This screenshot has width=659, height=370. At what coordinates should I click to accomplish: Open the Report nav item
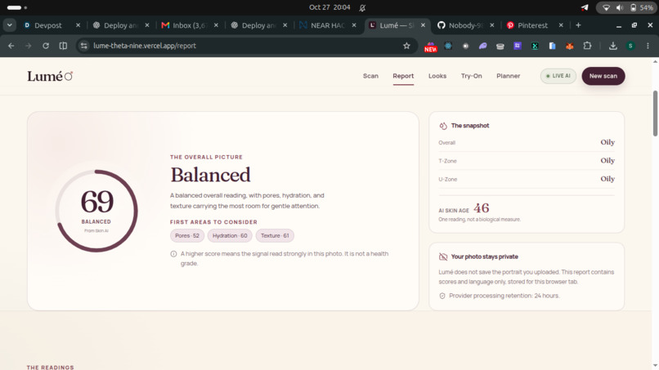[403, 76]
